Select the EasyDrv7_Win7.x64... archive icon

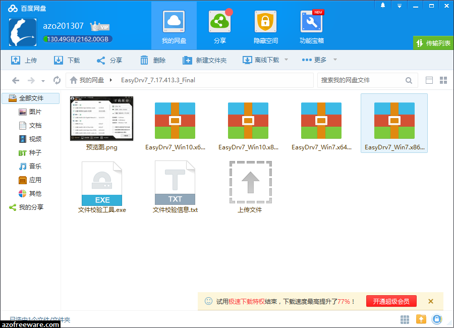pos(321,121)
